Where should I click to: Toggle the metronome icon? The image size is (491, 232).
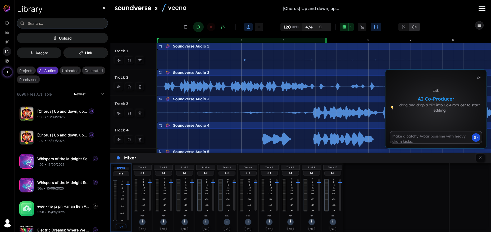click(x=362, y=27)
